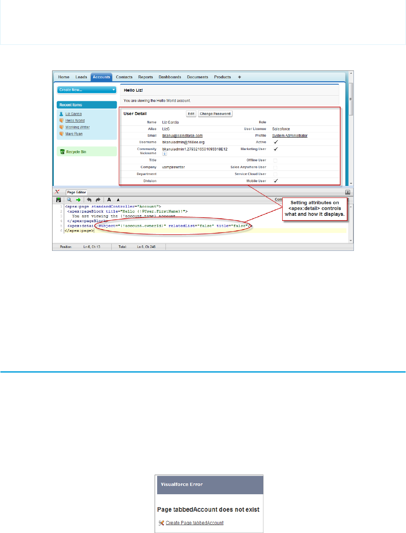Toggle the Mobile User checkmark

tap(276, 181)
